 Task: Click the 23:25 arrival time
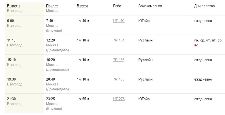pyautogui.click(x=51, y=99)
